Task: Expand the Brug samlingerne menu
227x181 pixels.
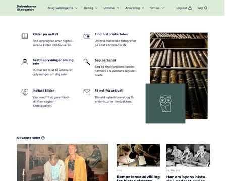Action: (x=63, y=8)
